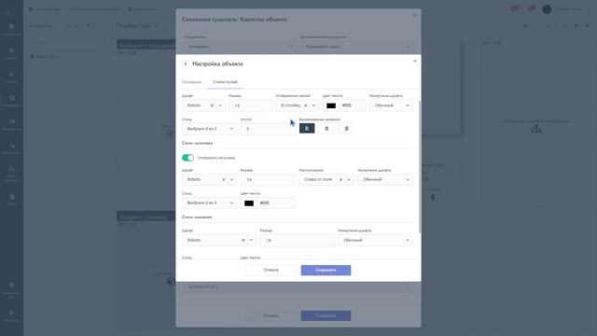Click dimmed Отмена button in Связанная сущность dialog
Screen dimensions: 597x336
271,315
